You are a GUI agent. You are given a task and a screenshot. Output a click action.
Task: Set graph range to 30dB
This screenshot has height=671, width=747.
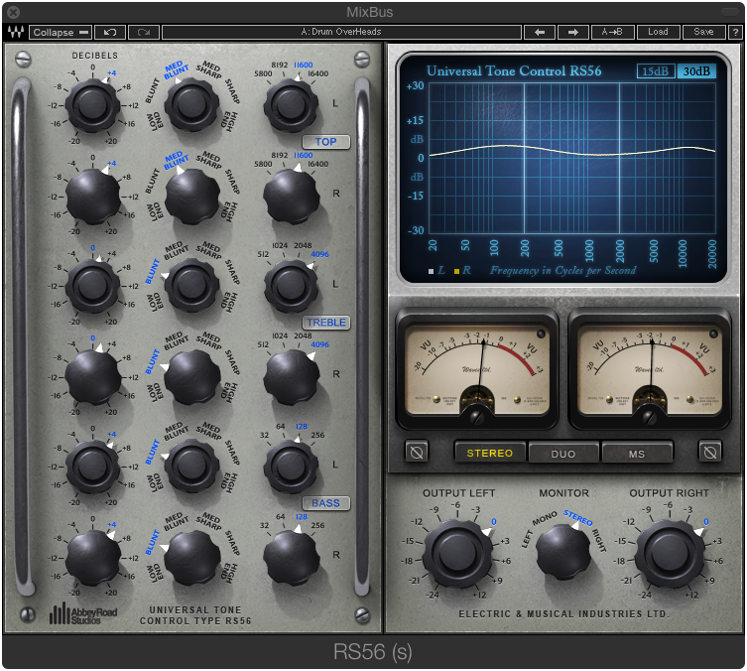coord(696,71)
